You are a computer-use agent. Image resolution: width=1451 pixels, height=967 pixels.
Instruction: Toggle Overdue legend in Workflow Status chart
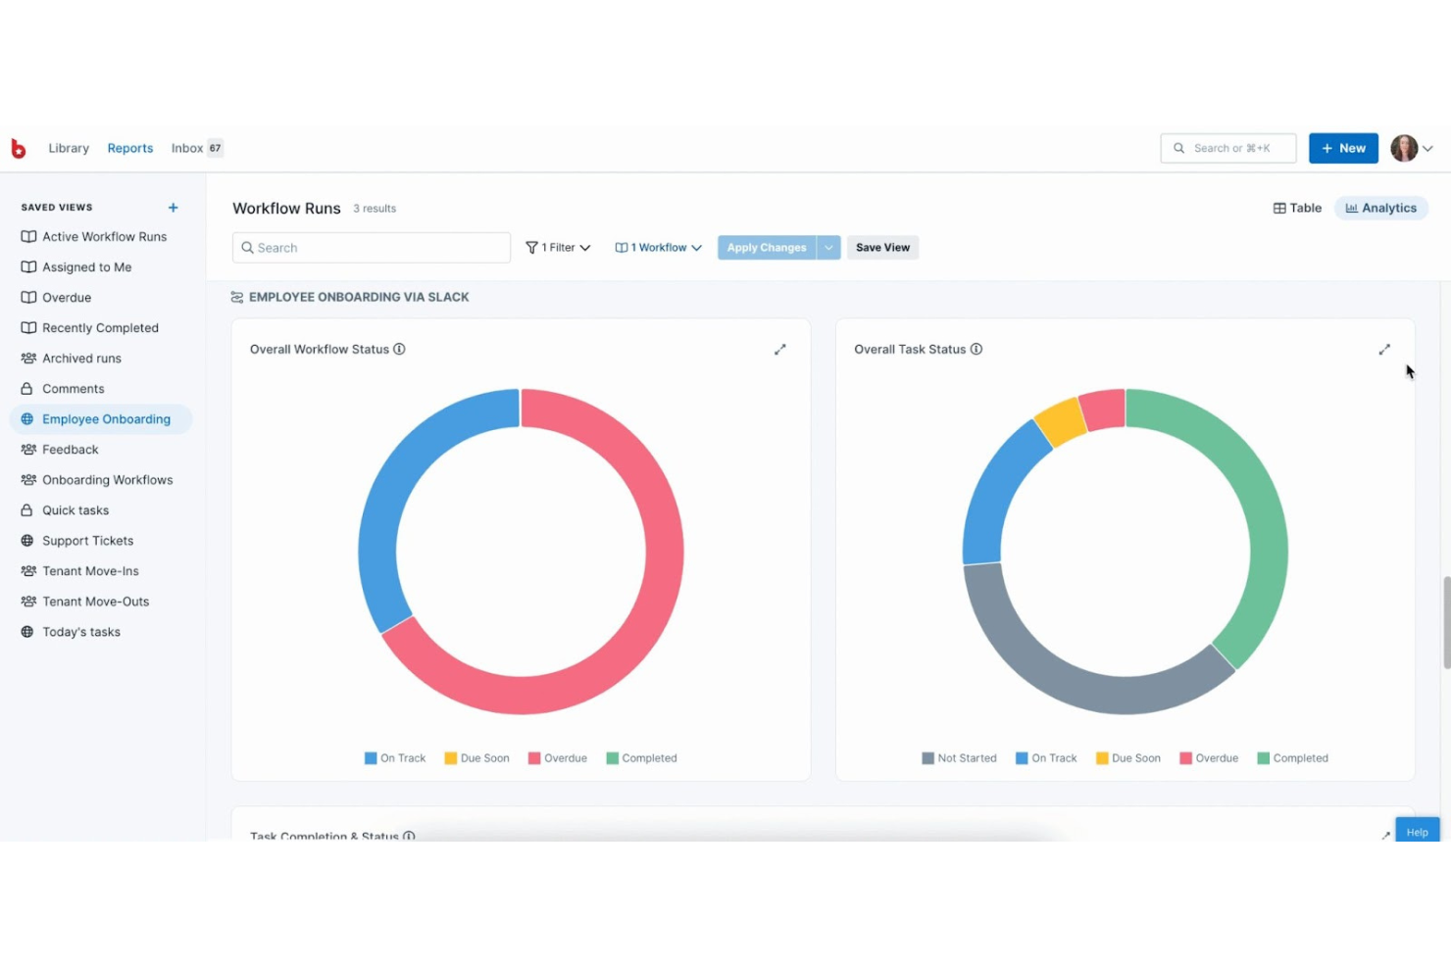(557, 758)
